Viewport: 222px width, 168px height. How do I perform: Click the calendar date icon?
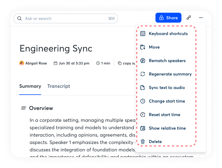click(x=56, y=63)
